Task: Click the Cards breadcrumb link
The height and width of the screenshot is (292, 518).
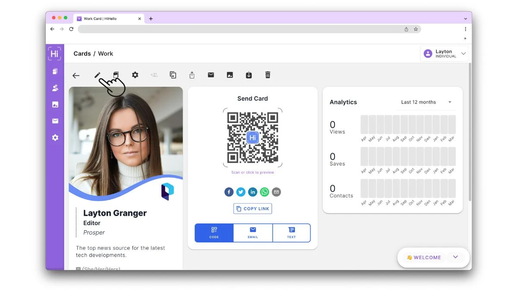Action: tap(82, 53)
